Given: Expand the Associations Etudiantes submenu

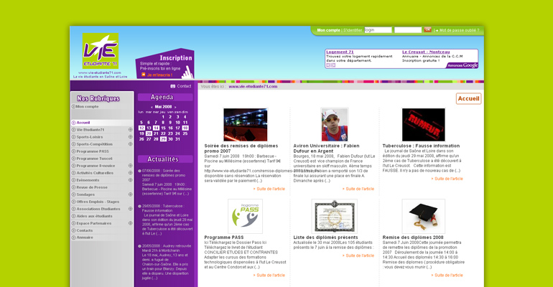Looking at the screenshot, I should point(130,209).
